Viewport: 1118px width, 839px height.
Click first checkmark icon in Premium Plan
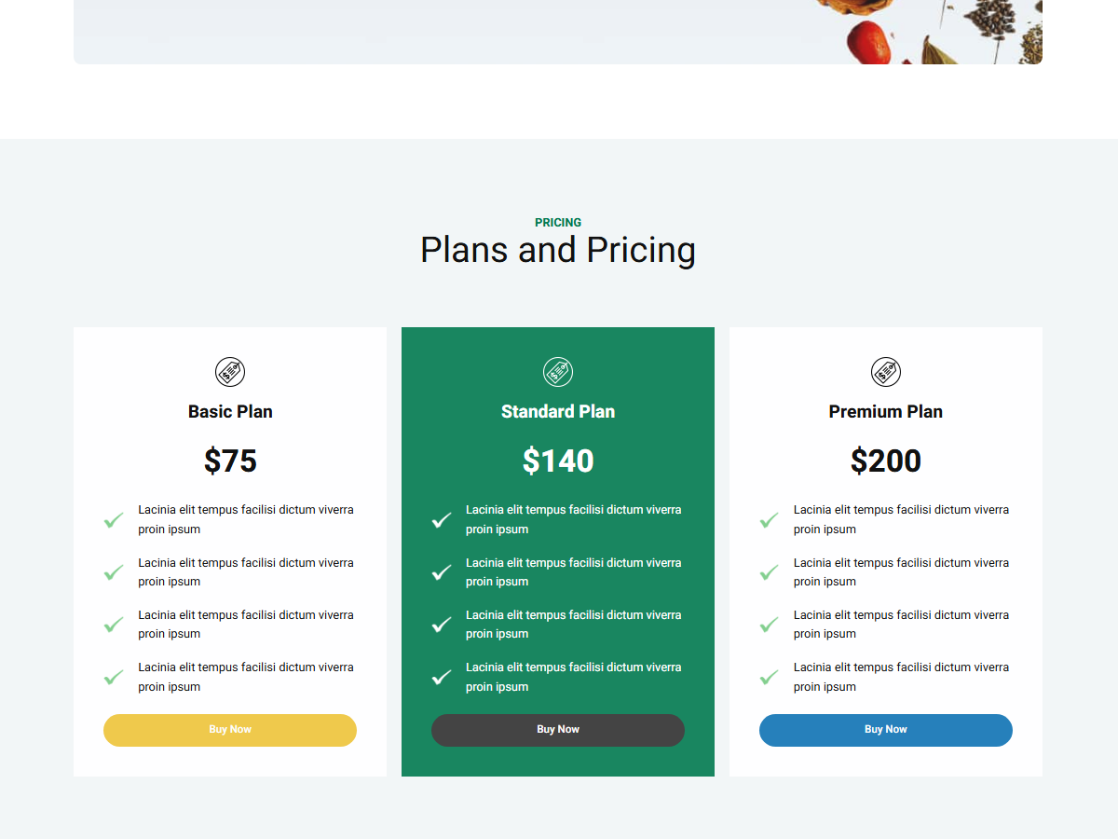pos(770,520)
